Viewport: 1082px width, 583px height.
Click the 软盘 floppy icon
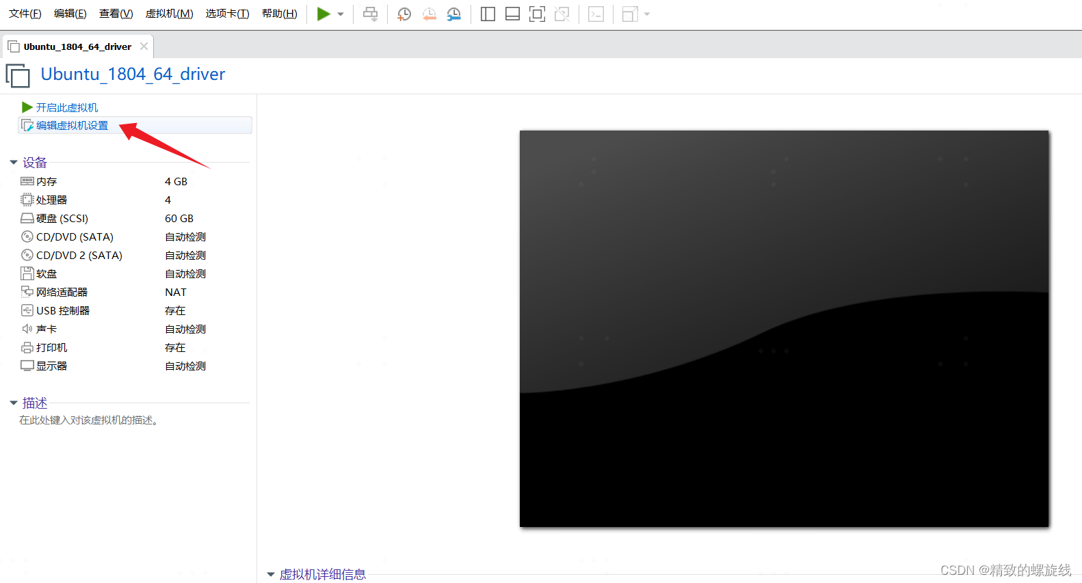point(27,273)
